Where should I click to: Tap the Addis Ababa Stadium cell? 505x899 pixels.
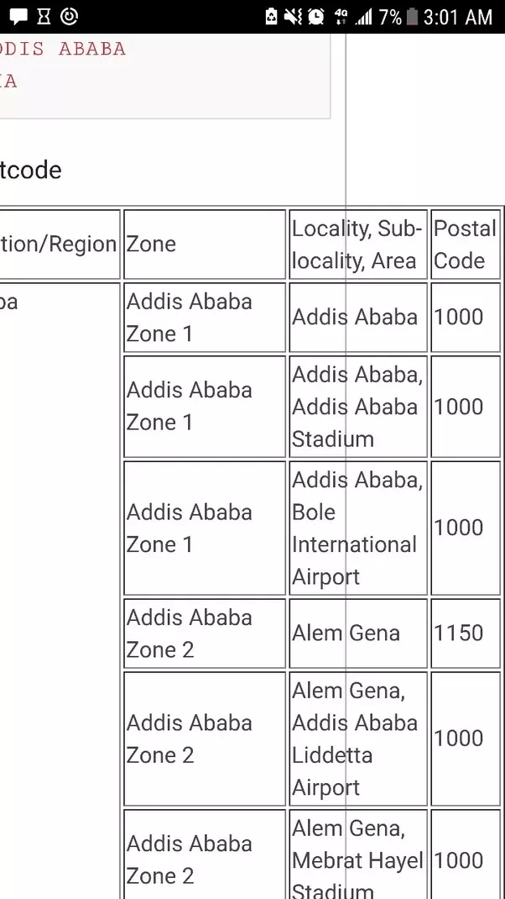click(357, 407)
